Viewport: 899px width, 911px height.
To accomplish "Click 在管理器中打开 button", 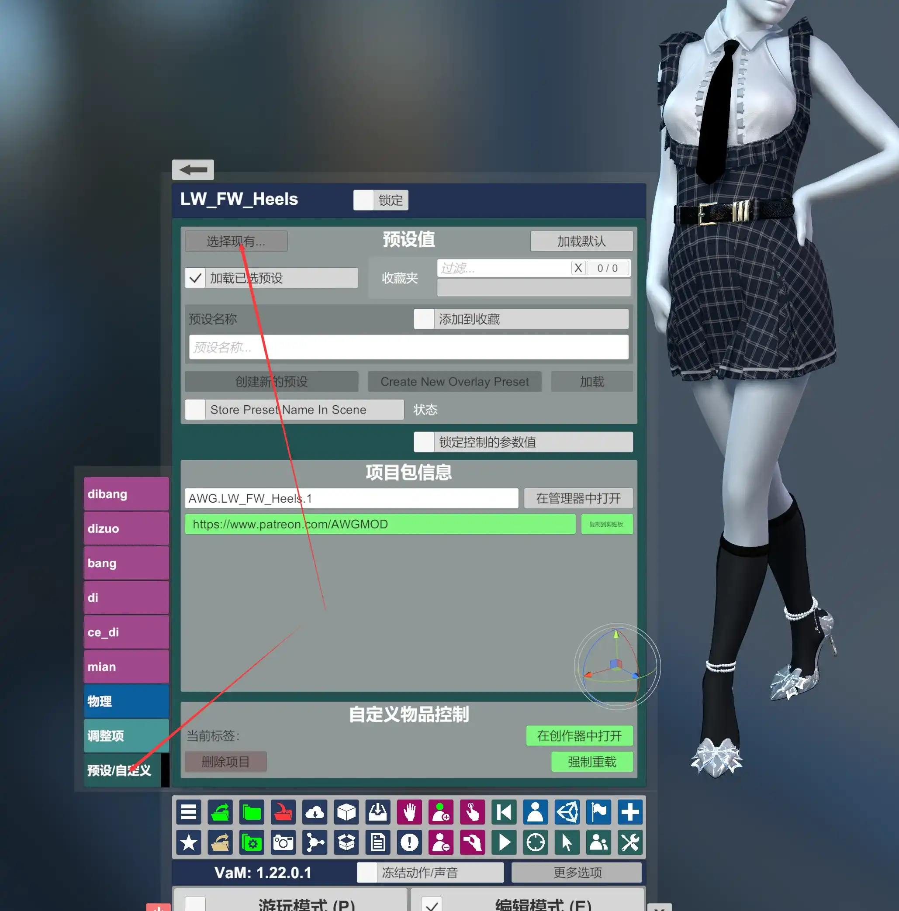I will coord(578,498).
